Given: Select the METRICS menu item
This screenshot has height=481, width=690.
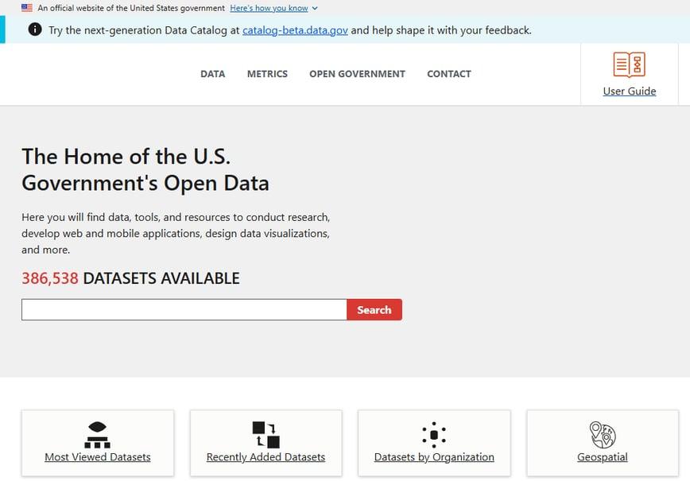Looking at the screenshot, I should (x=267, y=73).
